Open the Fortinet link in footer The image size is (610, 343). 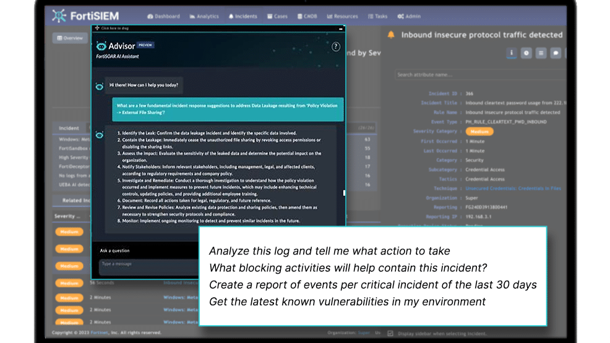click(x=99, y=332)
